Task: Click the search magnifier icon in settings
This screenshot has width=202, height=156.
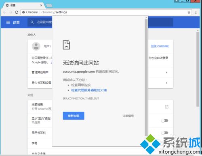Action: pyautogui.click(x=32, y=22)
